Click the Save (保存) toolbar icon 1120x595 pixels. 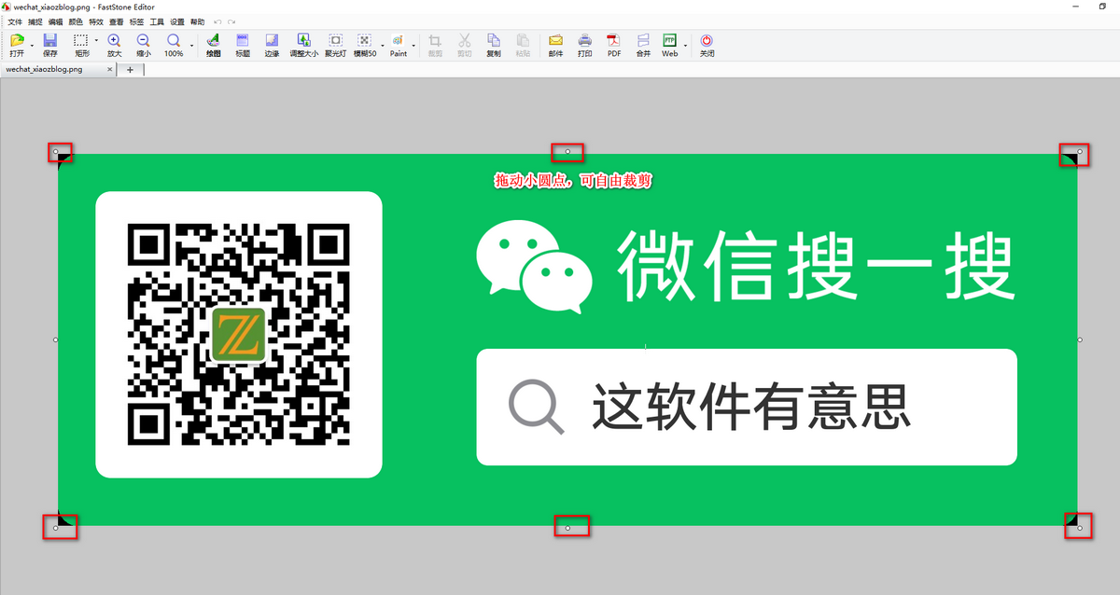pos(50,44)
